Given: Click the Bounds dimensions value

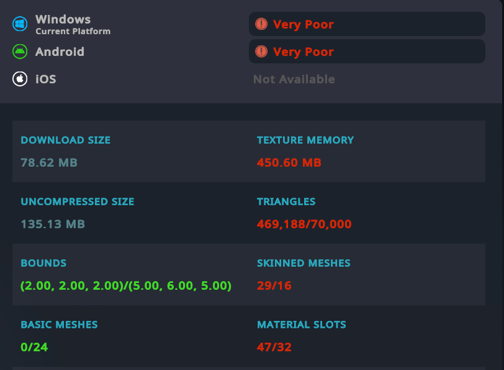Looking at the screenshot, I should click(x=126, y=285).
